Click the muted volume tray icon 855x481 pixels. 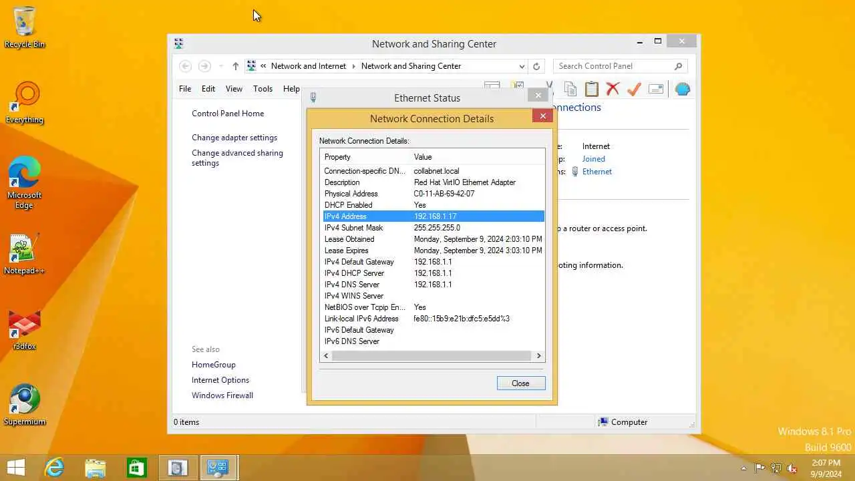792,468
